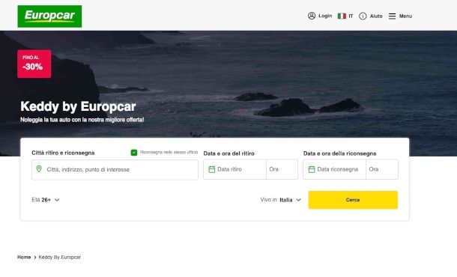Go to Home breadcrumb link
Screen dimensions: 457x277
click(x=24, y=258)
